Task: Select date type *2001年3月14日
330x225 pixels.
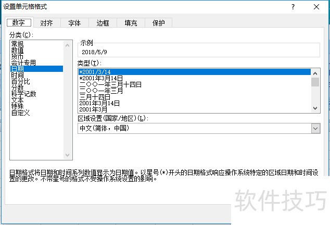Action: 195,78
